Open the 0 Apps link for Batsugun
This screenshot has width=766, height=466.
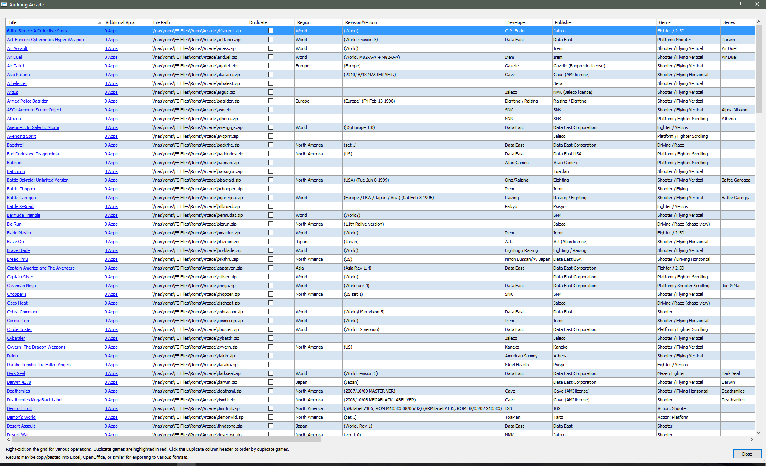111,171
